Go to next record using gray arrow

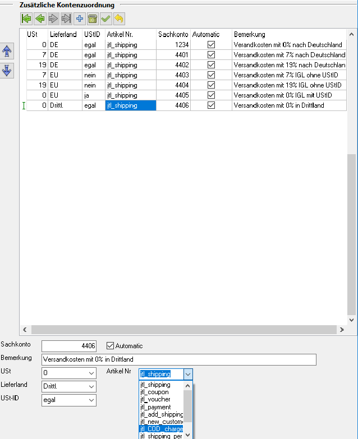[53, 19]
